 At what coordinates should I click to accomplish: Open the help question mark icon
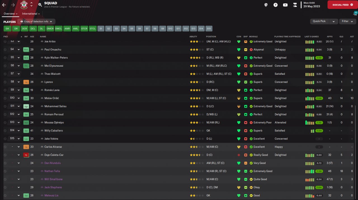tap(275, 5)
